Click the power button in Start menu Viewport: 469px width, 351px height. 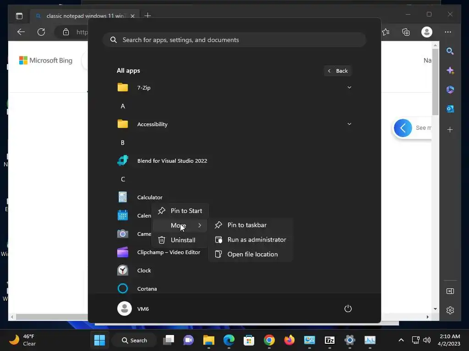(x=348, y=308)
